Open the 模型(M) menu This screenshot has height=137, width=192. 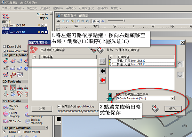tap(32, 8)
